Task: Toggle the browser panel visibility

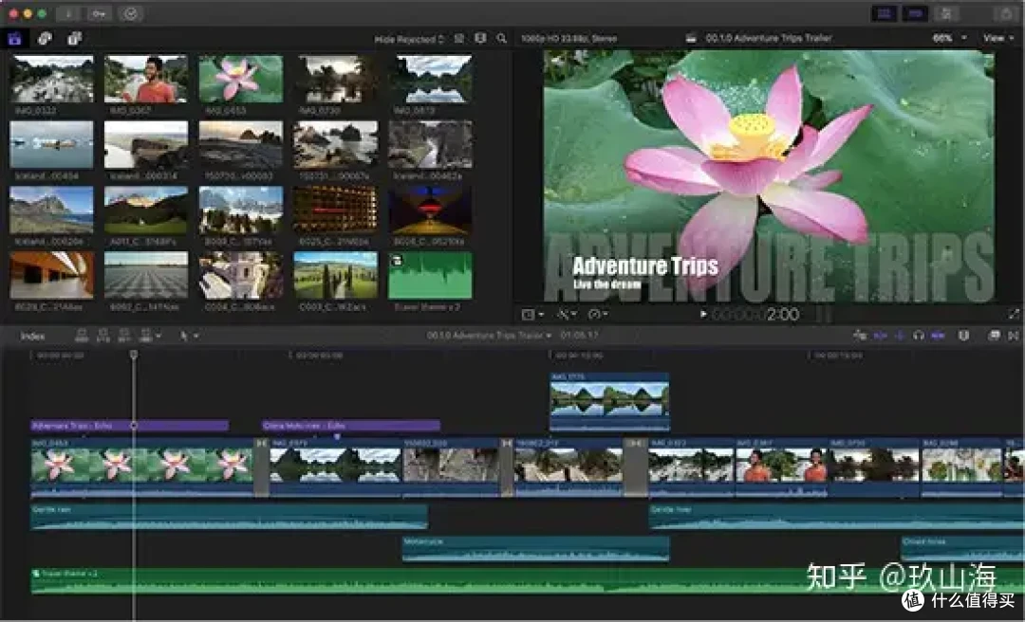Action: pos(884,13)
